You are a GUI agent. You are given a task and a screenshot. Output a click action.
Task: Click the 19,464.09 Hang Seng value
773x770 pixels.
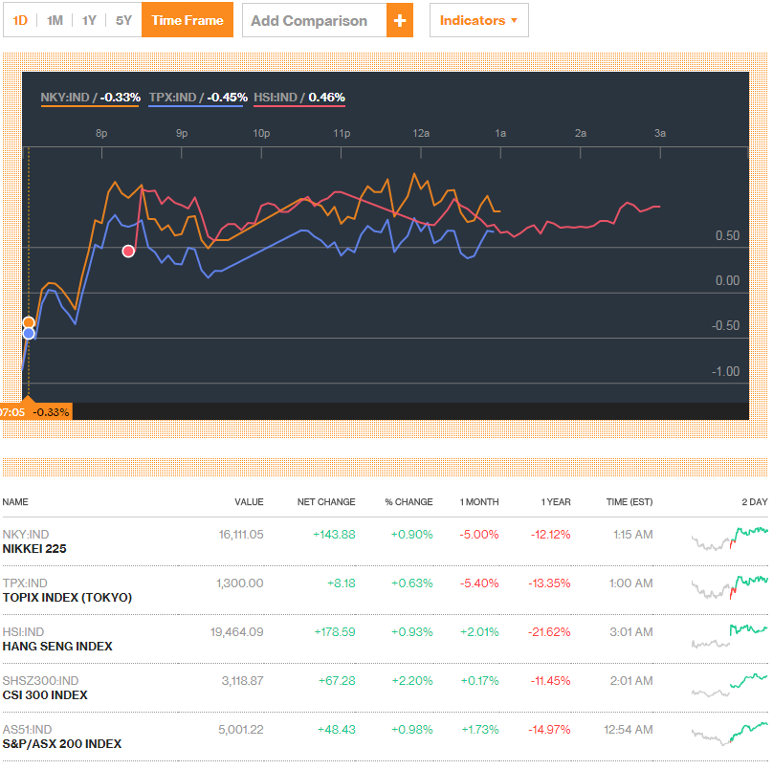point(237,632)
